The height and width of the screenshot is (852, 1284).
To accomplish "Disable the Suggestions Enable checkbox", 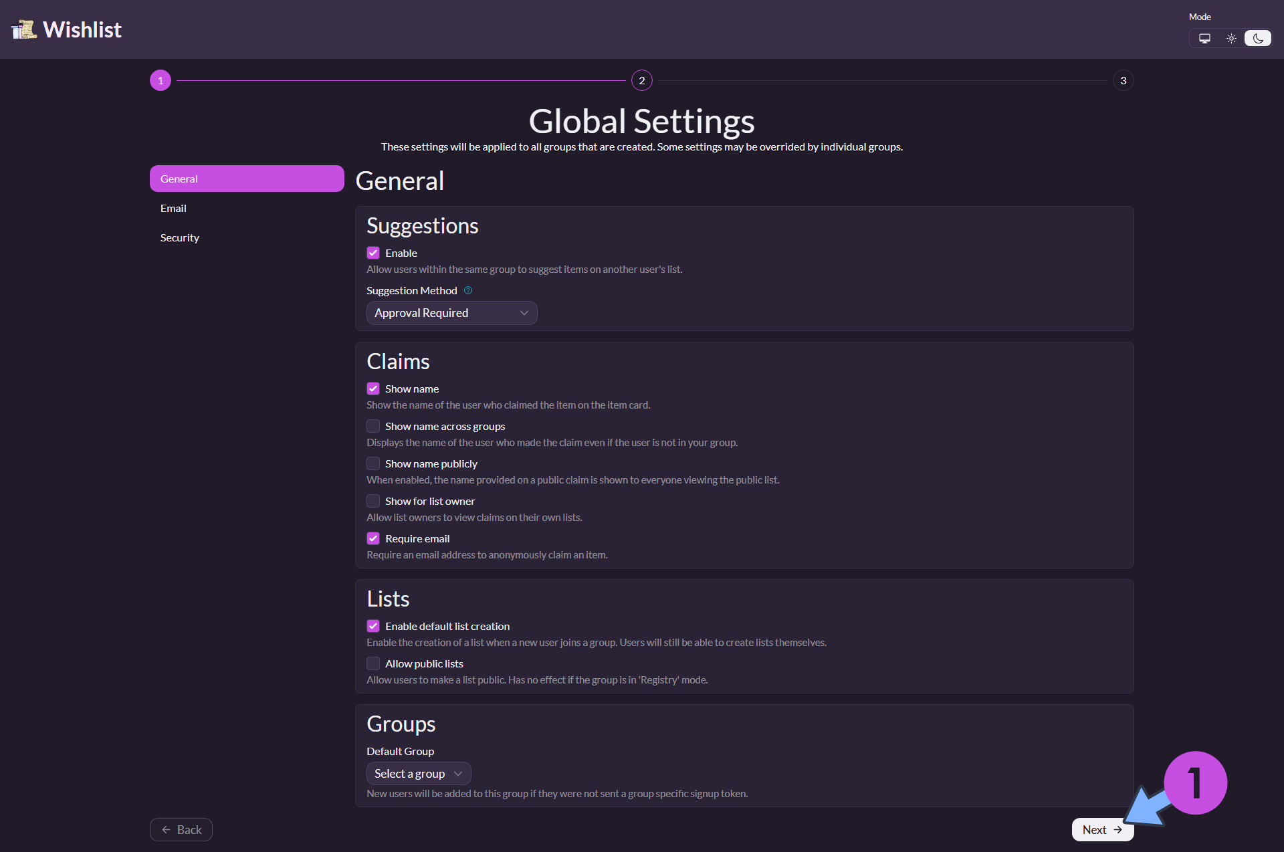I will [x=373, y=253].
